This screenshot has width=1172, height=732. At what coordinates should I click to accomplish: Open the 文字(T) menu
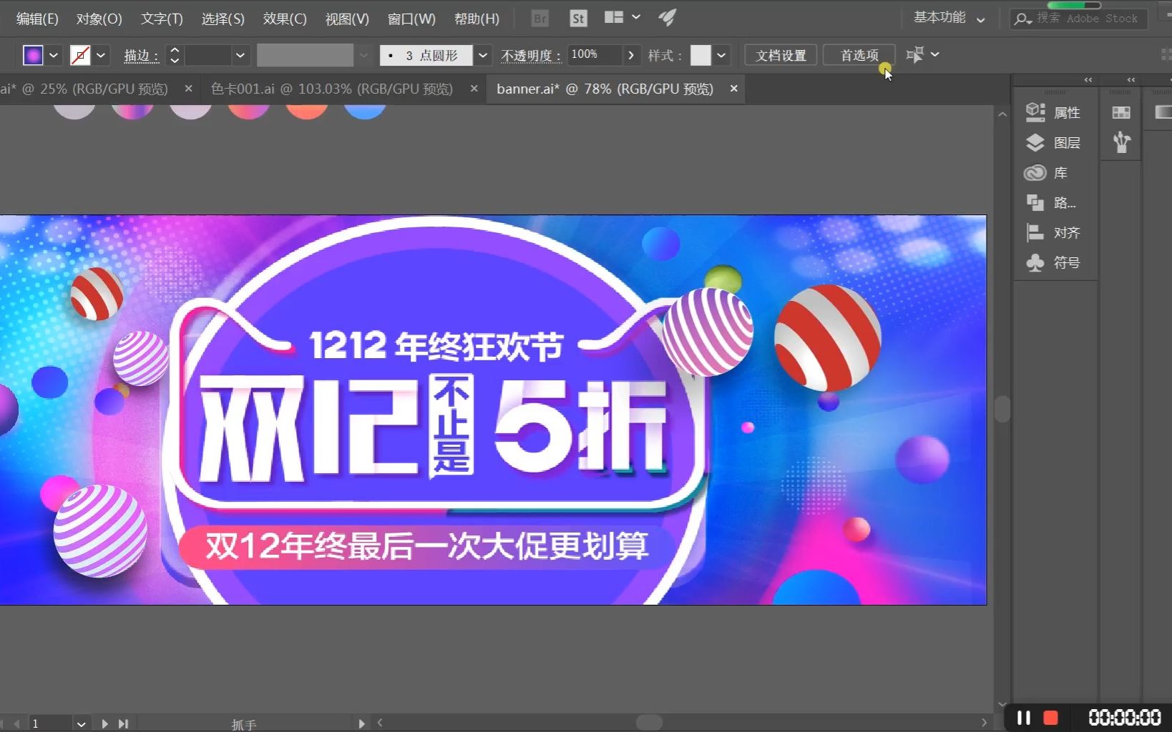tap(162, 19)
